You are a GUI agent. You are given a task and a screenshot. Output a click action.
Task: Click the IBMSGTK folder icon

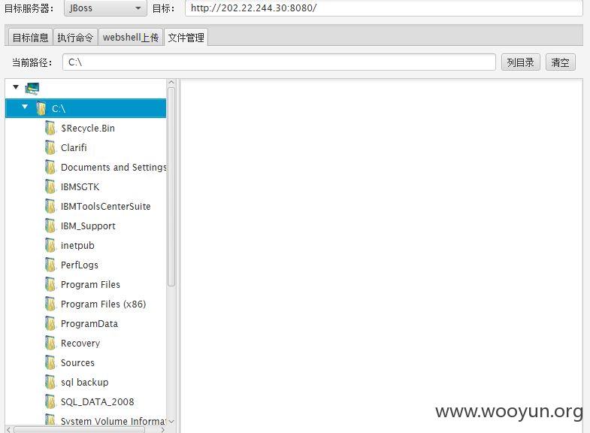click(50, 186)
